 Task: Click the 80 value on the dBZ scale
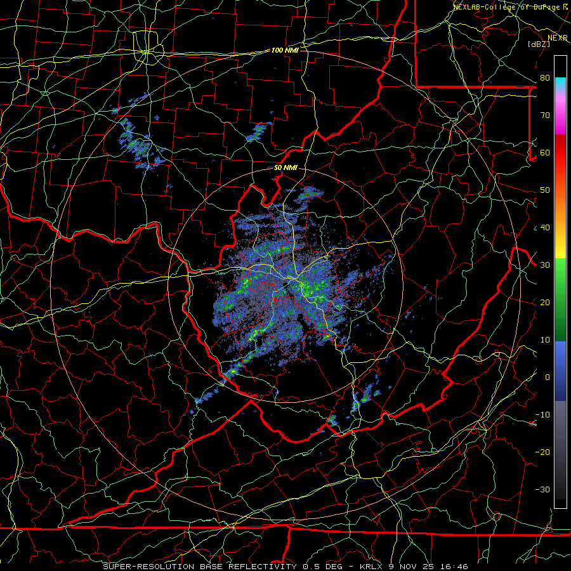pyautogui.click(x=545, y=78)
